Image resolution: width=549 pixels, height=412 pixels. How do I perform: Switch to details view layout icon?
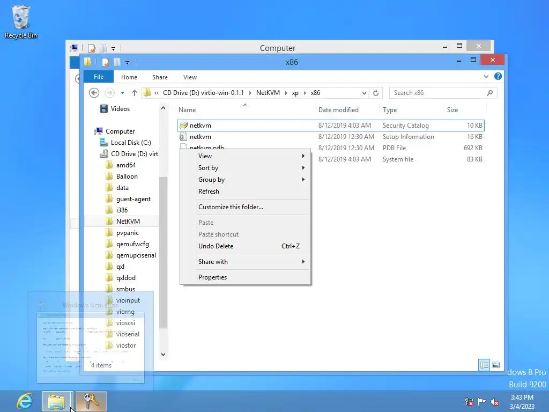click(x=484, y=365)
